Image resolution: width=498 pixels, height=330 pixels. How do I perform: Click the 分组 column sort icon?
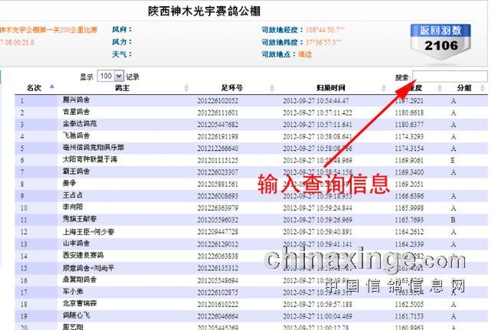pos(490,88)
